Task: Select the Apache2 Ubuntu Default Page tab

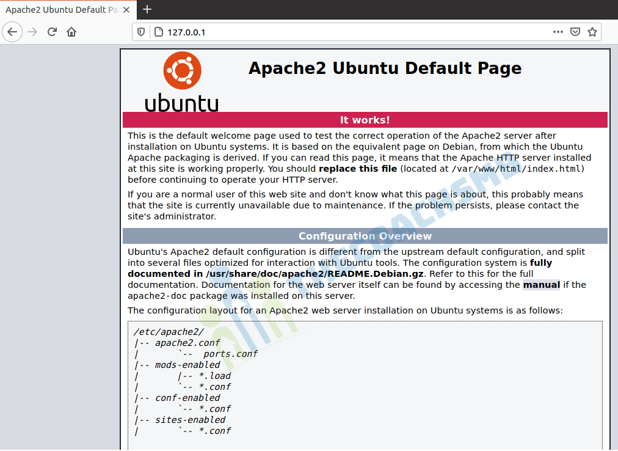Action: tap(68, 10)
